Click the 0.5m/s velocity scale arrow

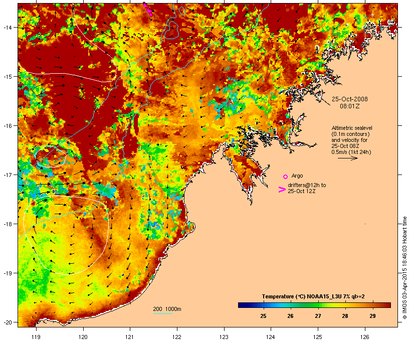point(347,158)
